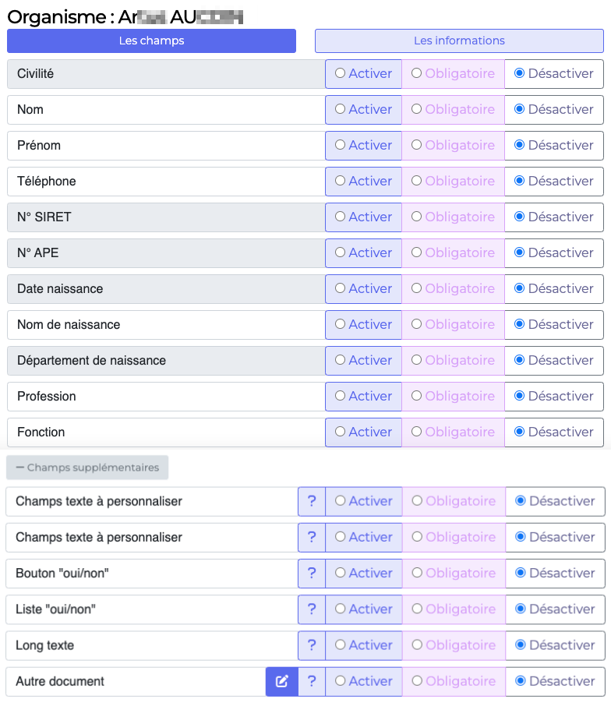
Task: Click the edit icon for Autre document
Action: pyautogui.click(x=282, y=681)
